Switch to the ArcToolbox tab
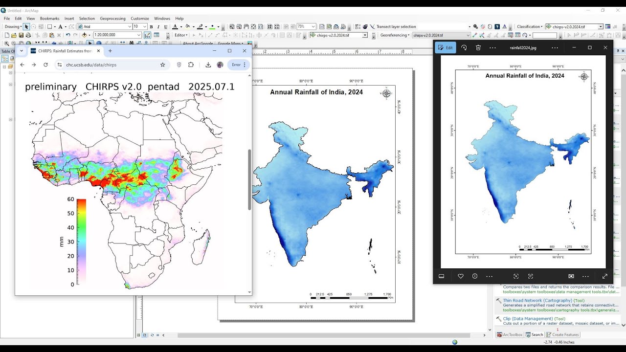Viewport: 626px width, 352px height. (x=510, y=335)
